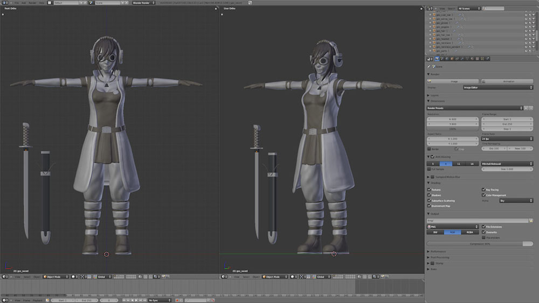Image resolution: width=539 pixels, height=303 pixels.
Task: Click the Compression 90% slider
Action: click(x=480, y=244)
